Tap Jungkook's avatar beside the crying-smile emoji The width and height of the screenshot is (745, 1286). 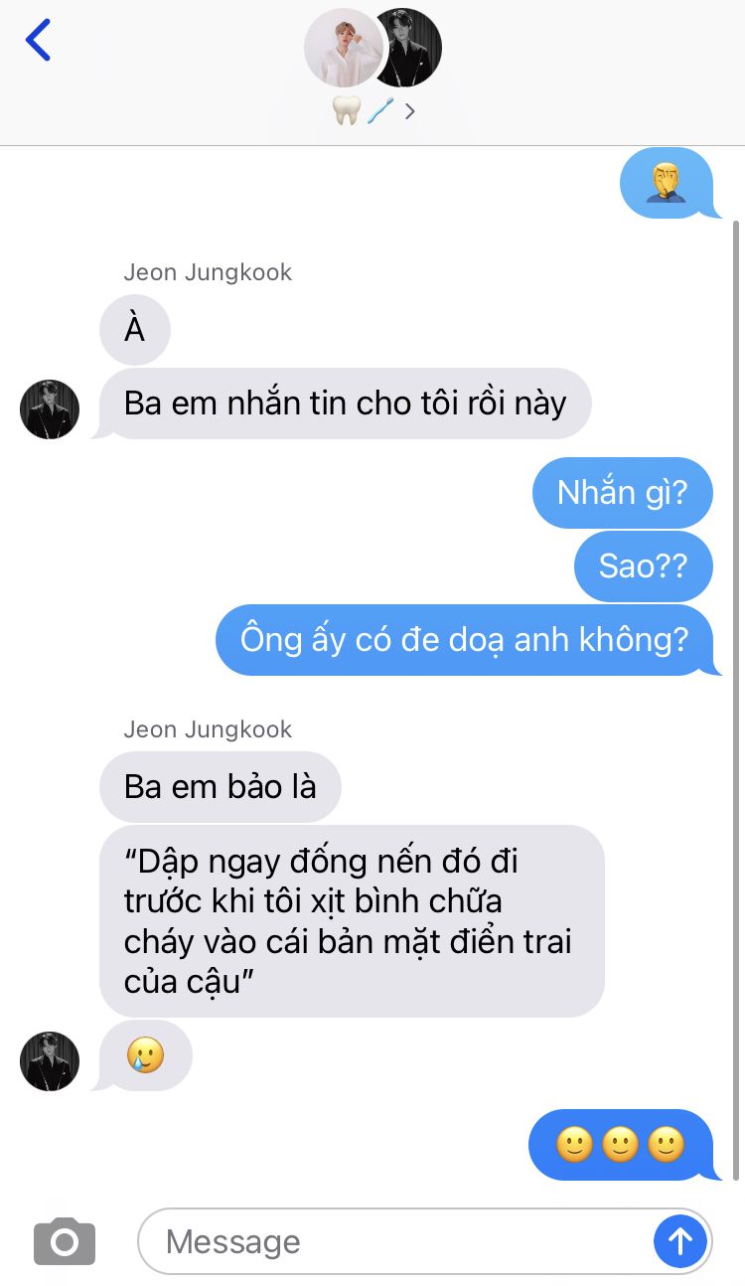tap(50, 1061)
